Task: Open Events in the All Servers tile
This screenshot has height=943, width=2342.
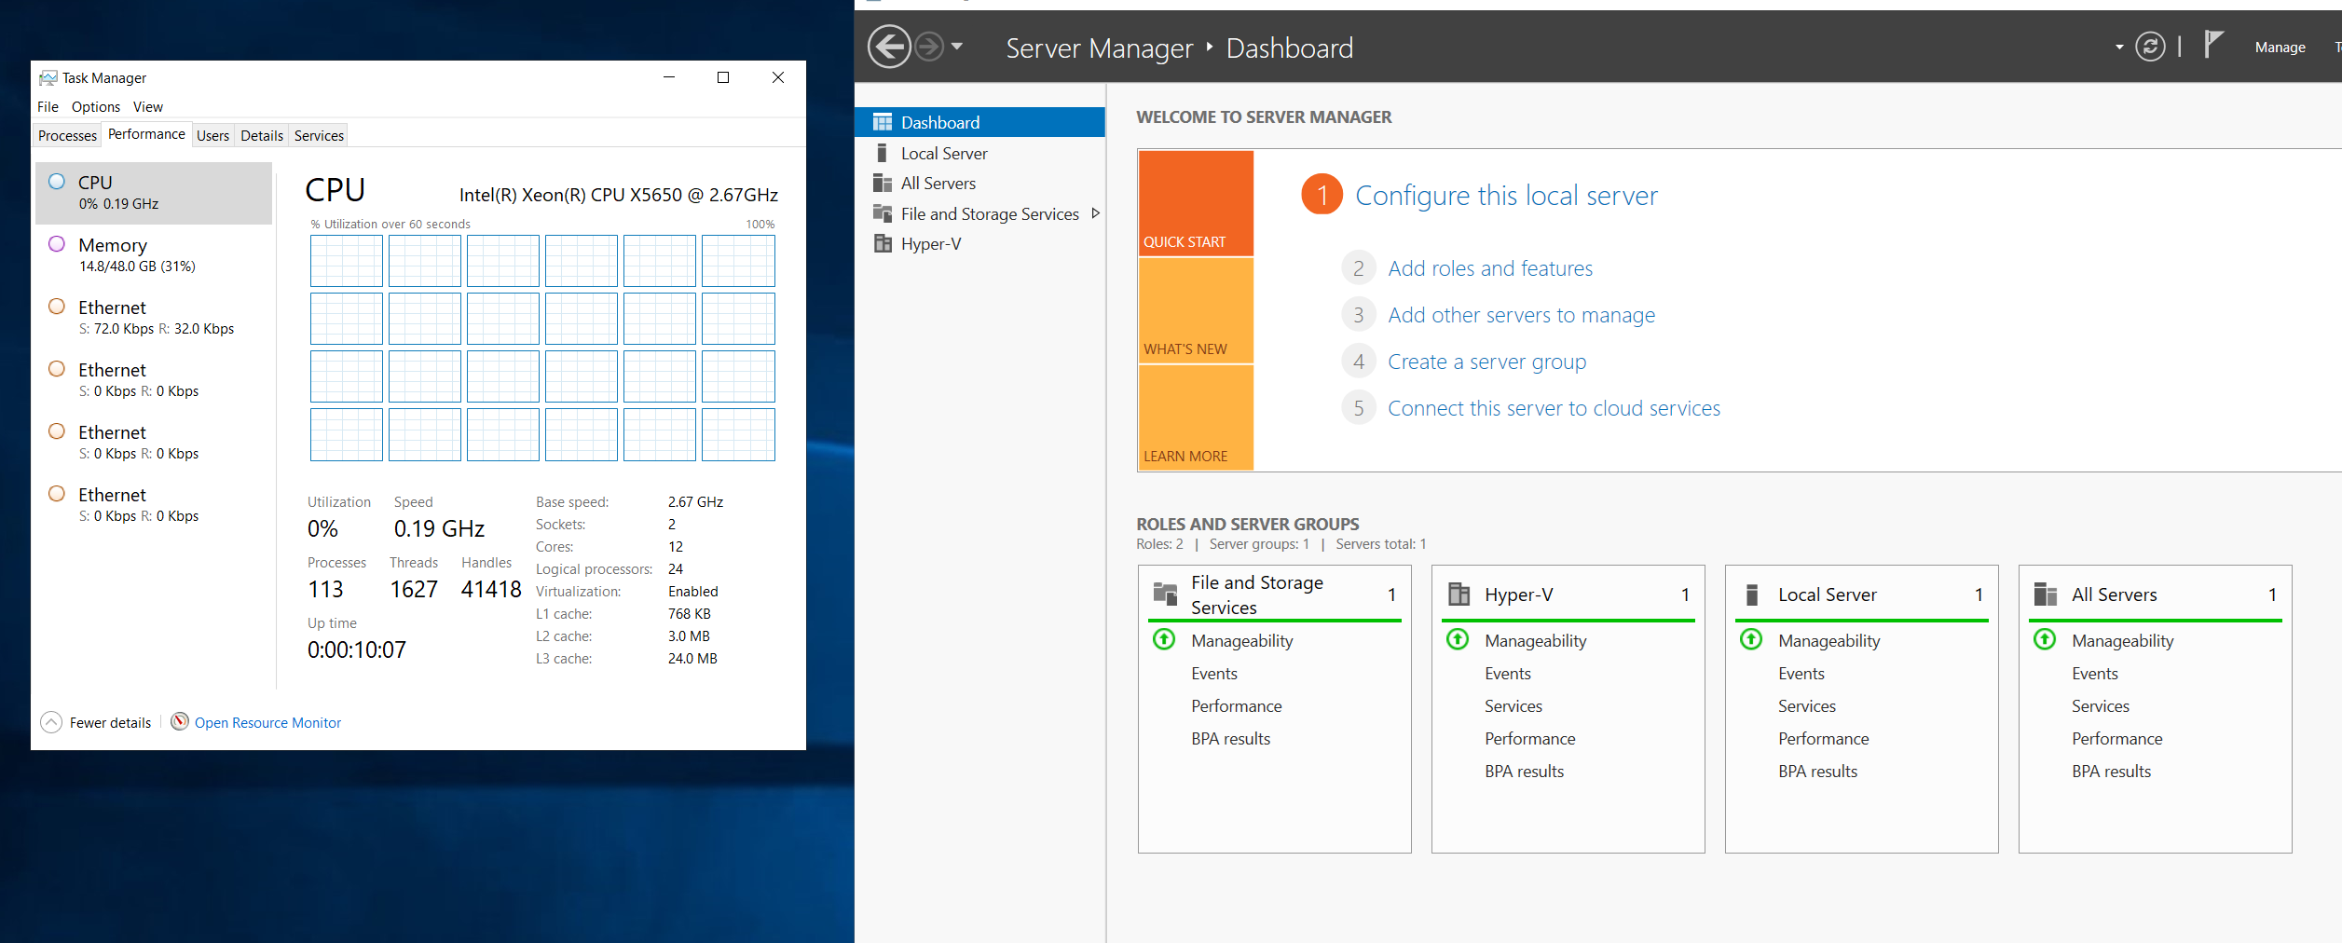Action: 2094,674
